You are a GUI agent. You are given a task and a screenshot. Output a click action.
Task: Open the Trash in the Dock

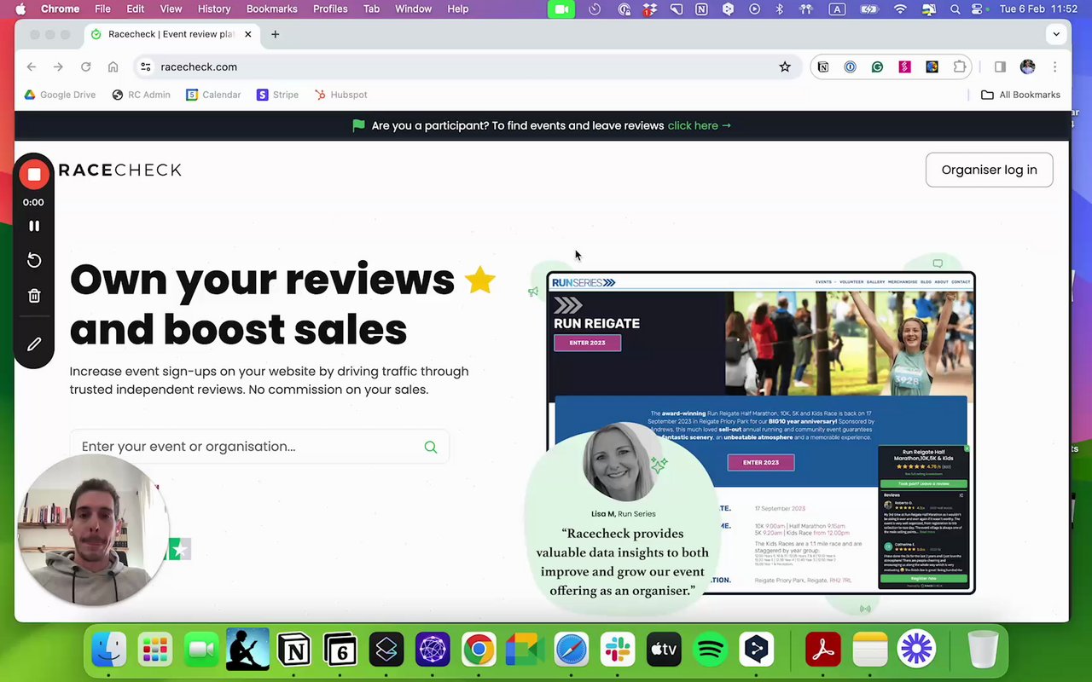[x=984, y=650]
